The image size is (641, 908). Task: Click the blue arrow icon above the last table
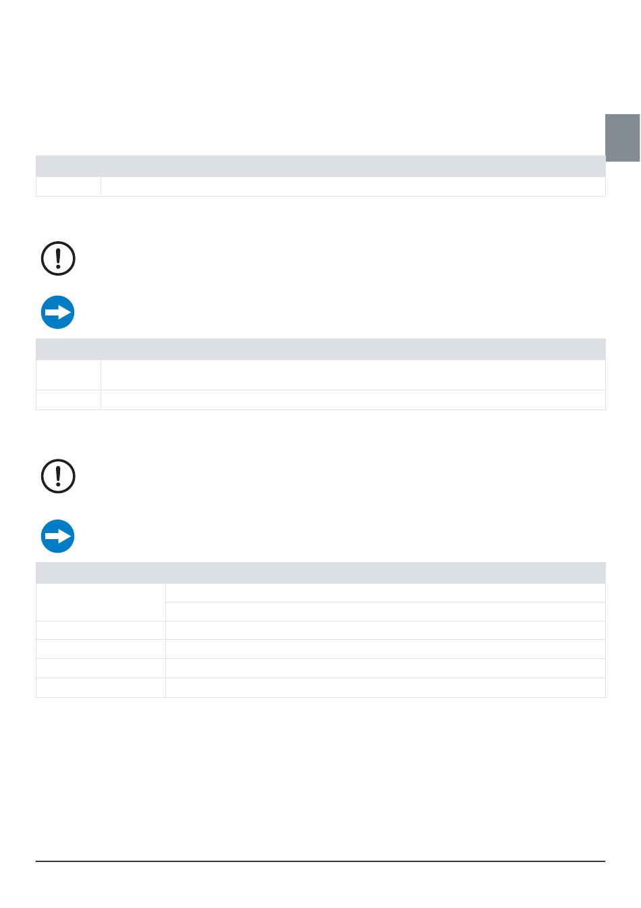pyautogui.click(x=58, y=536)
